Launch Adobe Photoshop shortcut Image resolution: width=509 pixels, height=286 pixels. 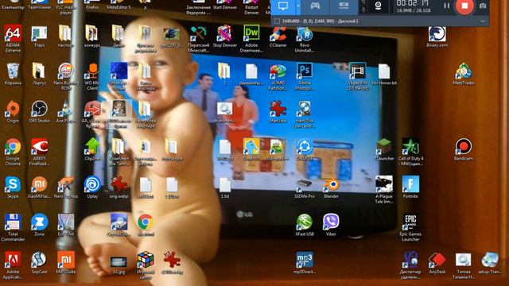(305, 76)
